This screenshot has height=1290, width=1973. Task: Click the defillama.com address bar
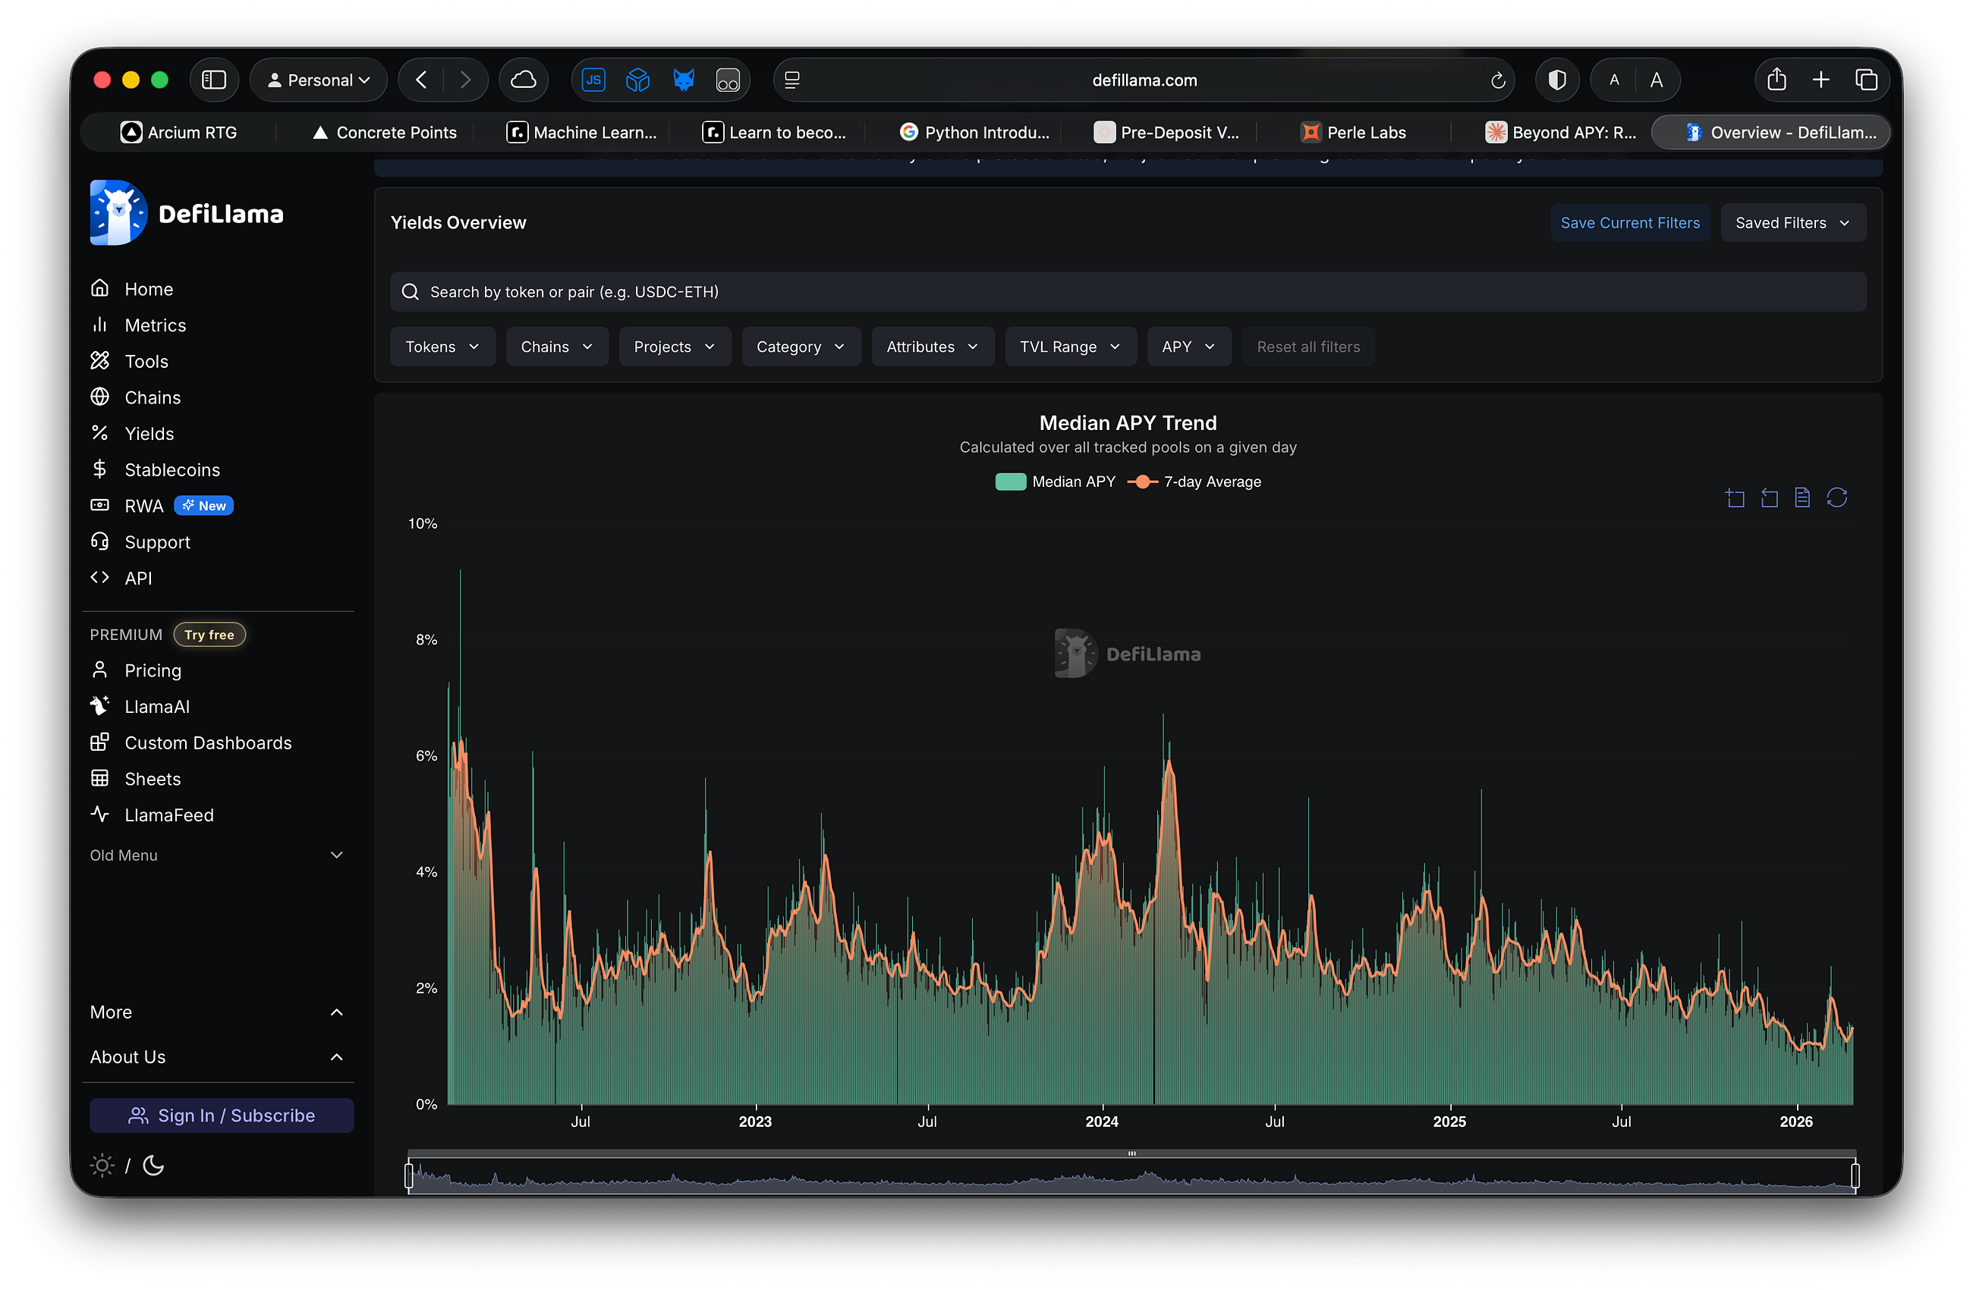(x=1144, y=80)
